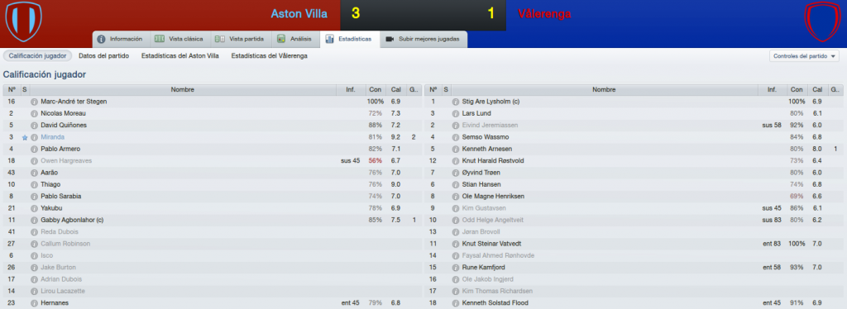Select the Calificación jugador view
The image size is (847, 309).
37,55
